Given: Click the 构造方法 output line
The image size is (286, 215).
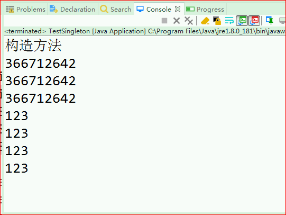Looking at the screenshot, I should [33, 46].
